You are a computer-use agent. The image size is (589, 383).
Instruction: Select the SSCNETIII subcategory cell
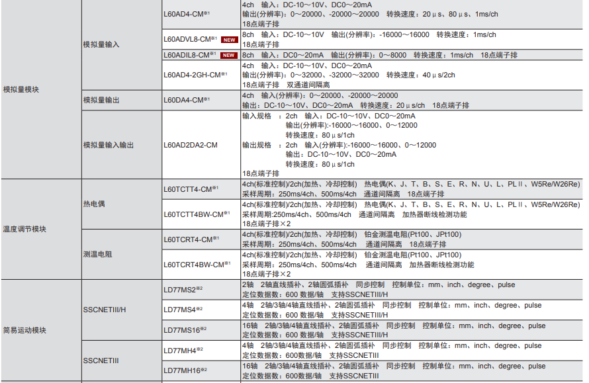pyautogui.click(x=122, y=361)
